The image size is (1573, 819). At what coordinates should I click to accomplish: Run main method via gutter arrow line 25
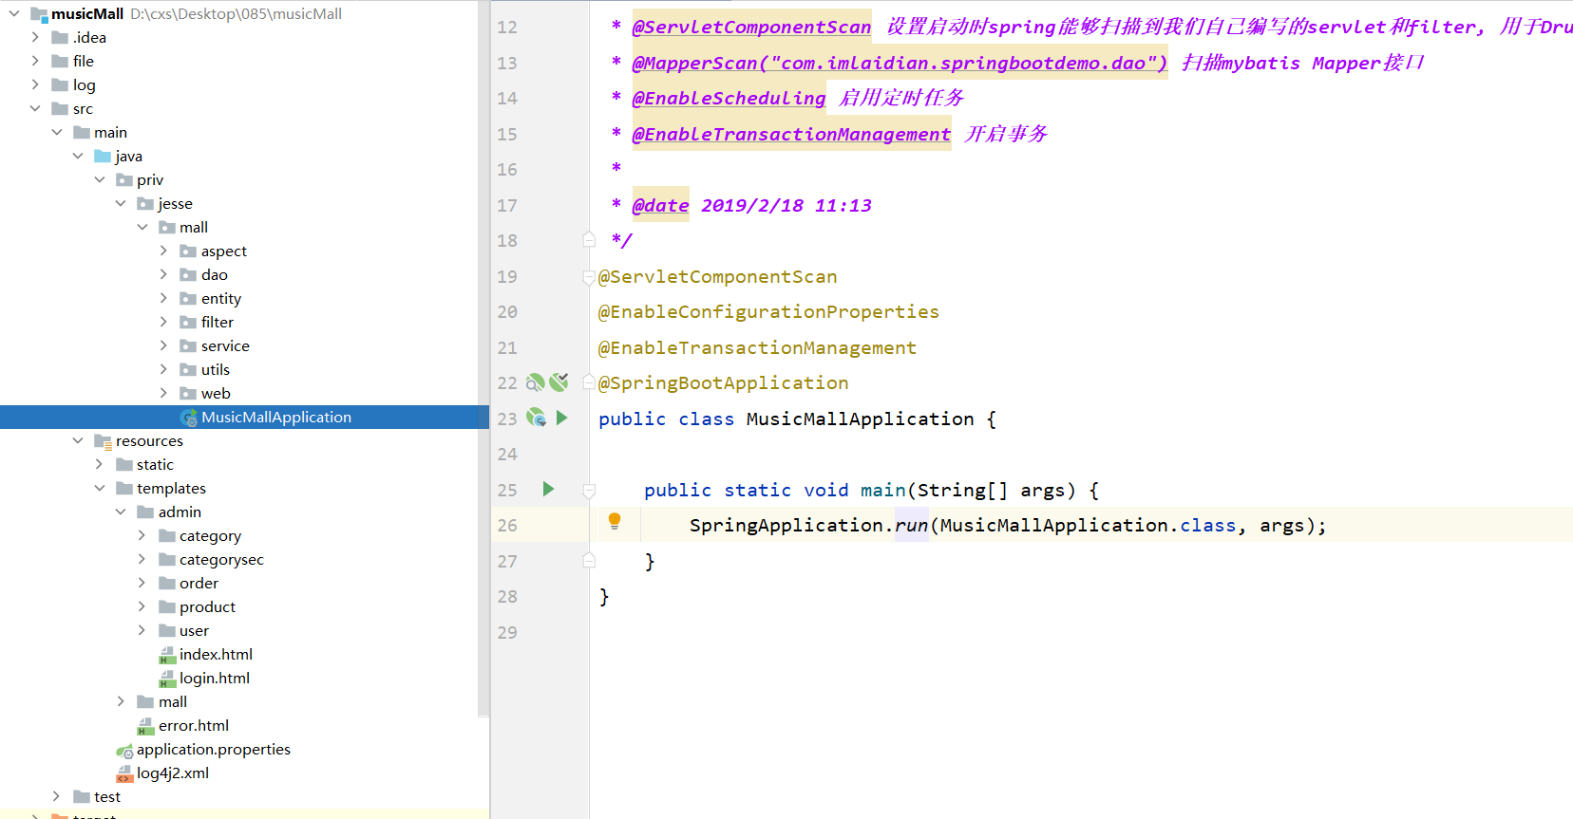point(548,490)
